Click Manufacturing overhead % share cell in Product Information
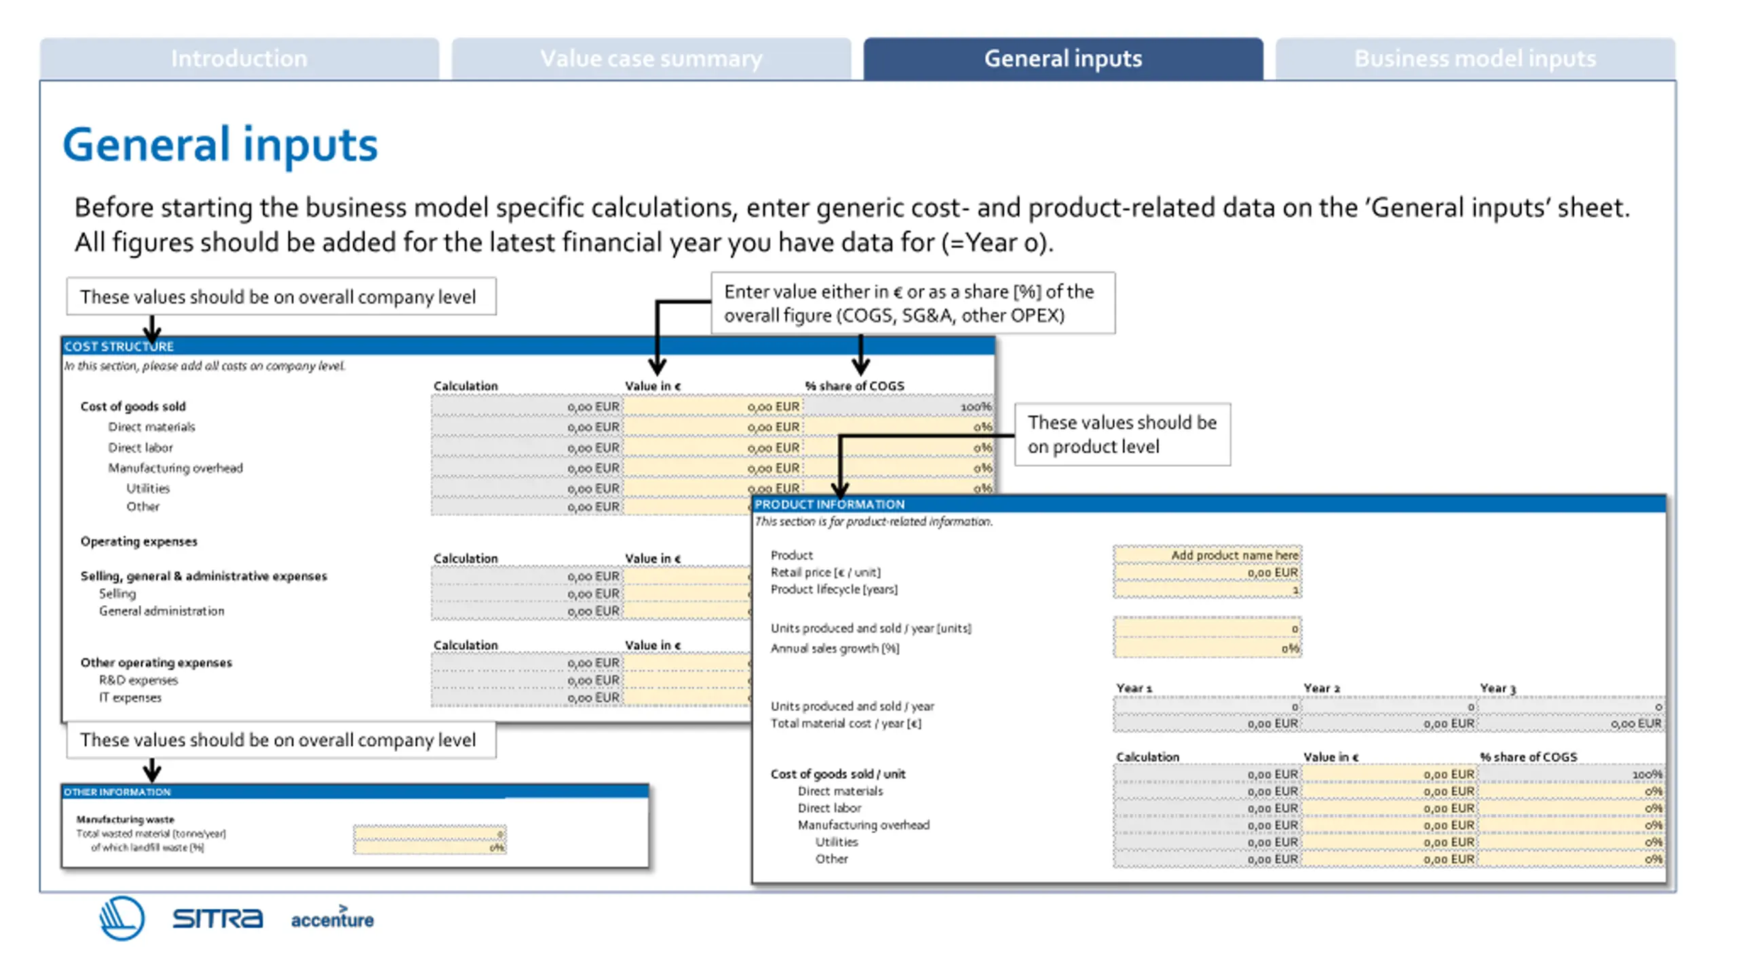This screenshot has width=1737, height=977. pyautogui.click(x=1571, y=825)
